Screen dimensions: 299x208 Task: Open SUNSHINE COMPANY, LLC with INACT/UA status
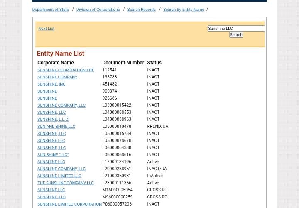(61, 169)
